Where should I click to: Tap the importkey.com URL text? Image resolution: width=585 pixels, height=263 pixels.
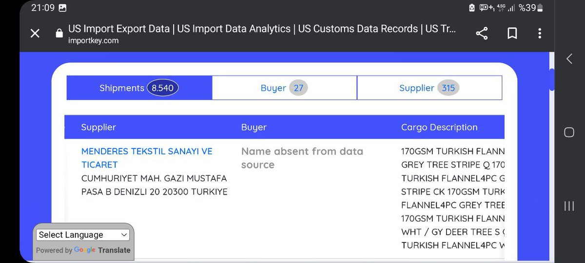pyautogui.click(x=93, y=41)
